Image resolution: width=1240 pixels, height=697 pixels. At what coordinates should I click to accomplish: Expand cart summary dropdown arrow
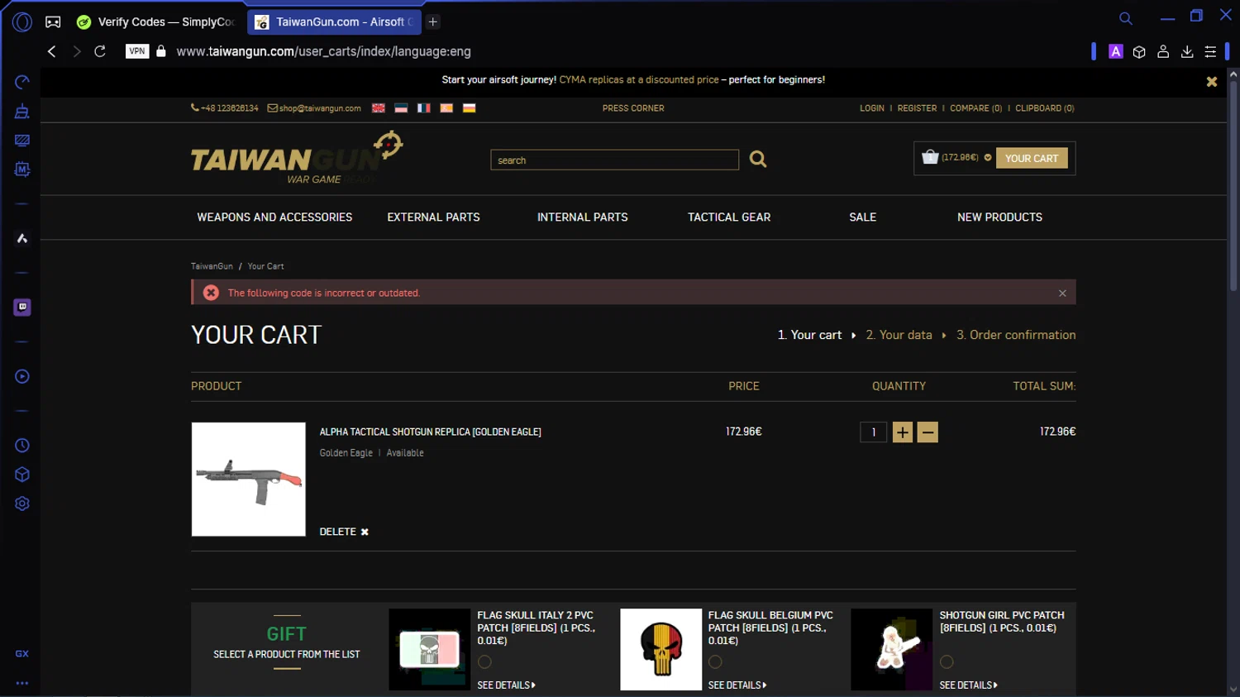(988, 157)
